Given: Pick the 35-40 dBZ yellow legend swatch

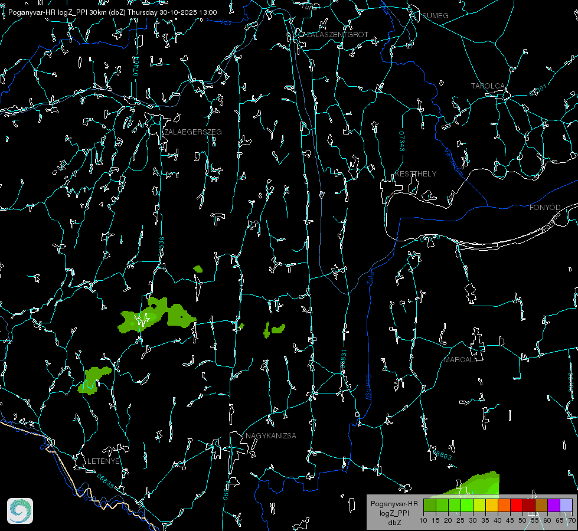Looking at the screenshot, I should click(492, 505).
